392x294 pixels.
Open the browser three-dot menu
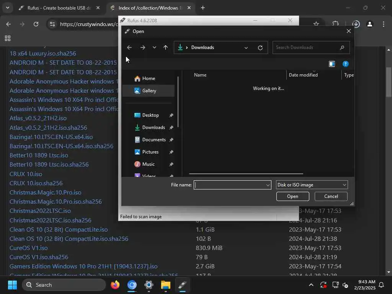[x=384, y=24]
